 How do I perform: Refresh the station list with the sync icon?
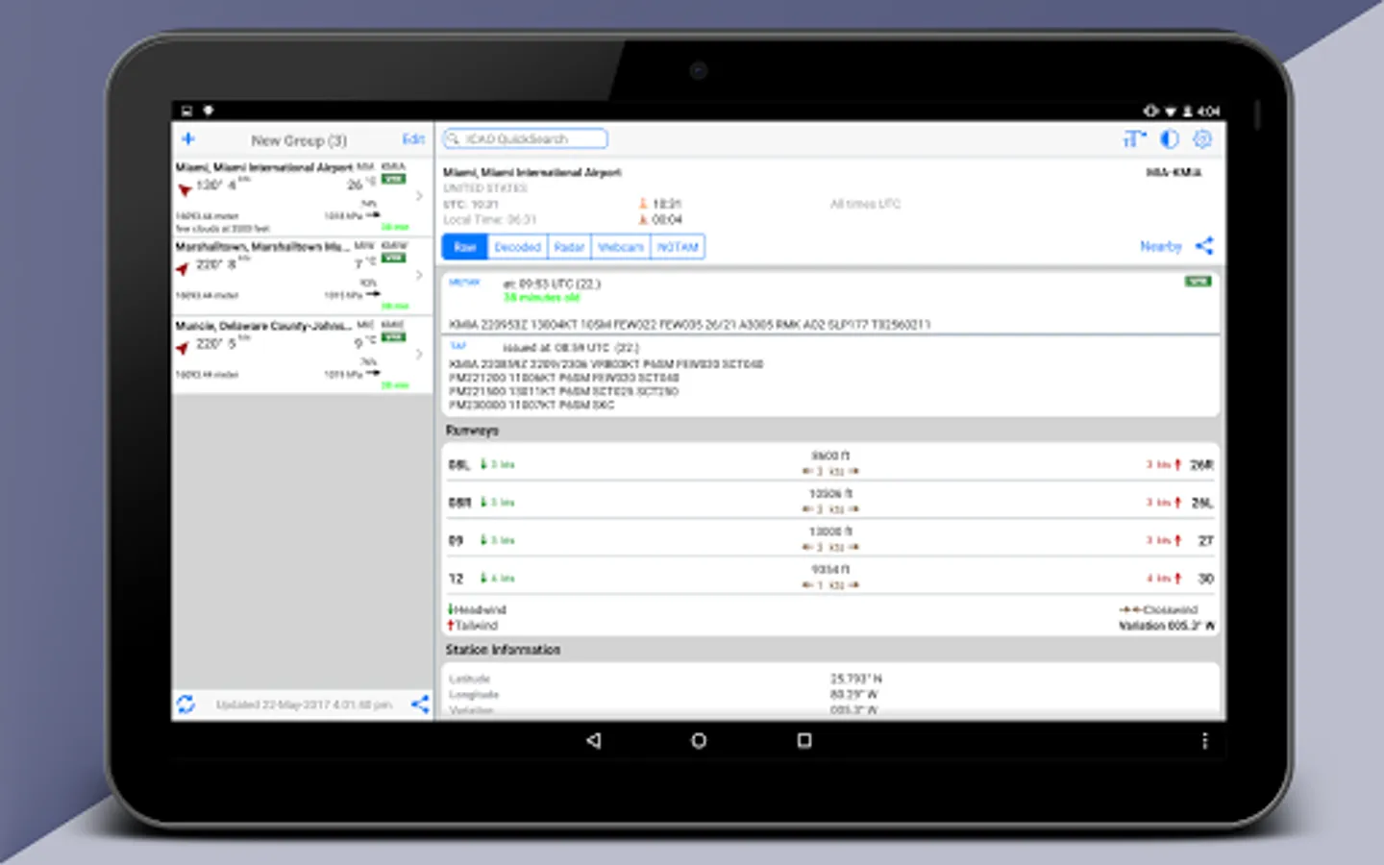pyautogui.click(x=185, y=704)
